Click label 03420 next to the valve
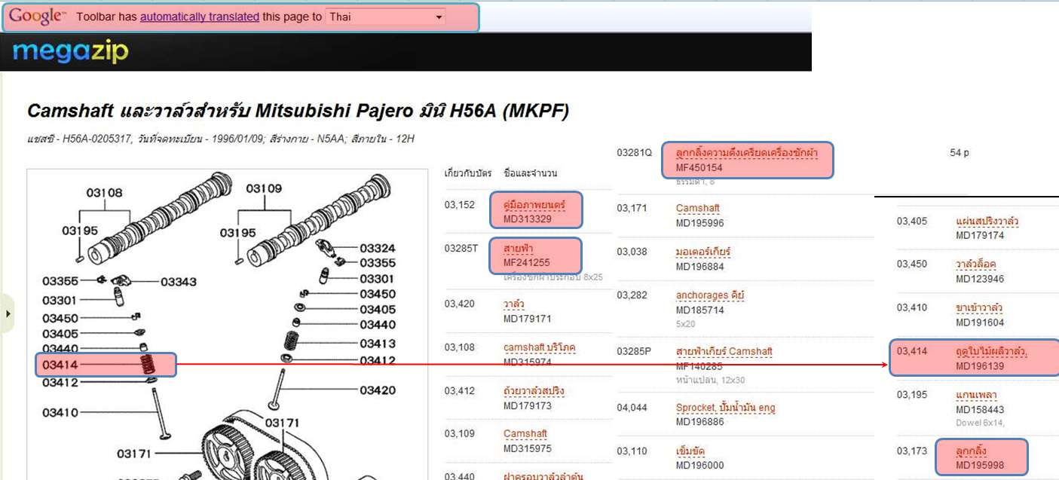 [377, 390]
